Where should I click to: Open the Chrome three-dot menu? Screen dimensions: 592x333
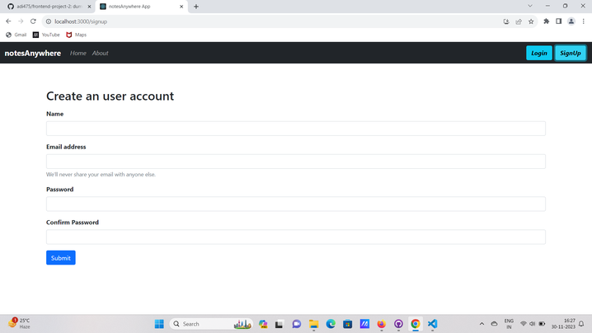pos(583,21)
